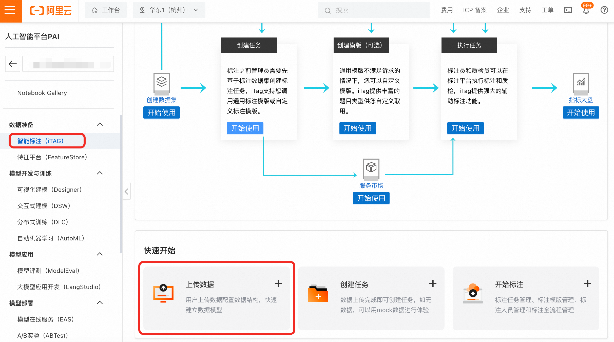614x342 pixels.
Task: Collapse the 模型开发与训练 section
Action: coord(100,173)
